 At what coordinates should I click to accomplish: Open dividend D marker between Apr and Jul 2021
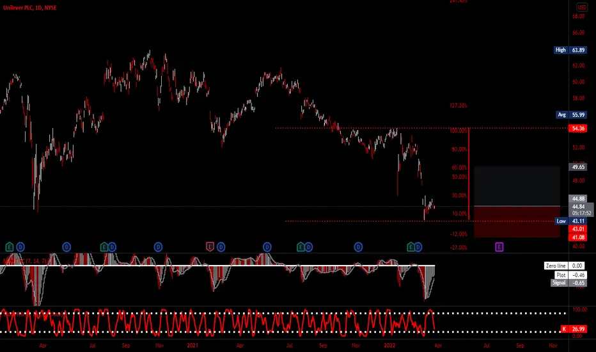[267, 247]
